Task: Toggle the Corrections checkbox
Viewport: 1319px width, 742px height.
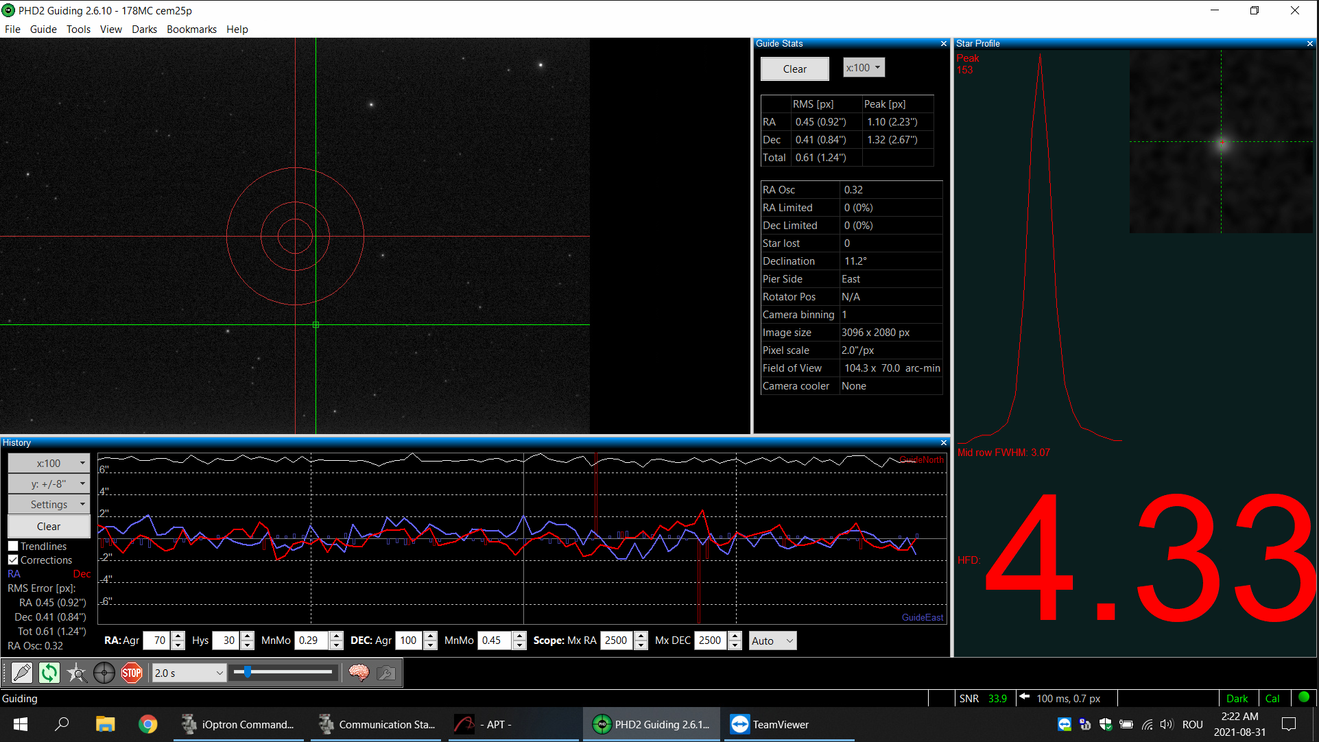Action: [x=13, y=560]
